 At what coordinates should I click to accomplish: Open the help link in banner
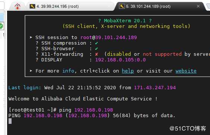pyautogui.click(x=128, y=71)
